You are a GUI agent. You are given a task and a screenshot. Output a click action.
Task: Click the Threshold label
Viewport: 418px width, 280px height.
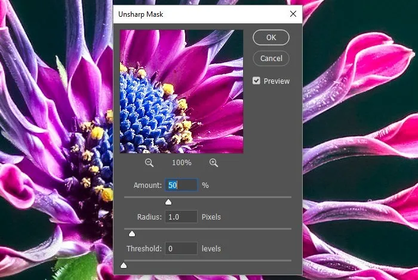tap(145, 249)
